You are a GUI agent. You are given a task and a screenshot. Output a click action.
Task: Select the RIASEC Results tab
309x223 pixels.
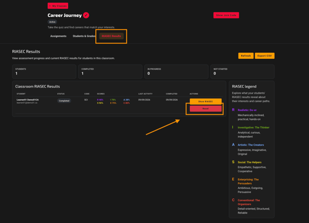tap(111, 36)
